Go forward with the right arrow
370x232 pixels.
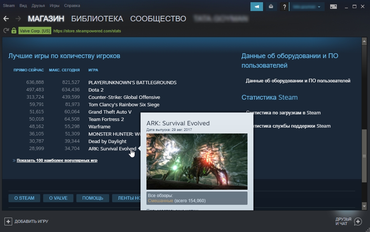click(18, 19)
